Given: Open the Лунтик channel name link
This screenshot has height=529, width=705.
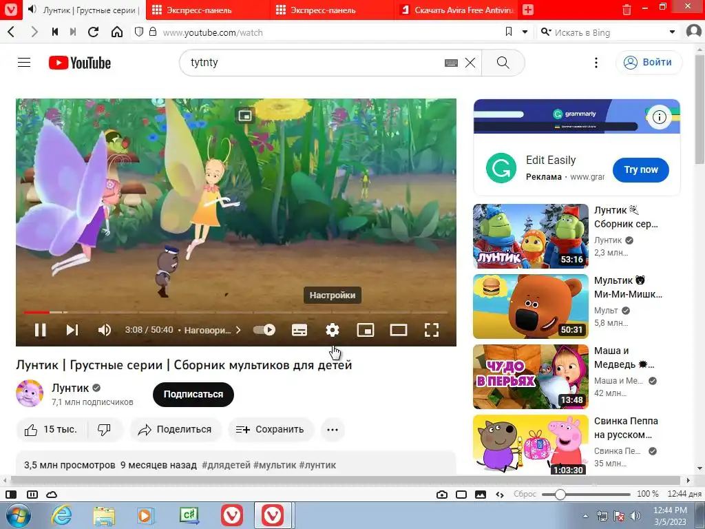Looking at the screenshot, I should [70, 387].
